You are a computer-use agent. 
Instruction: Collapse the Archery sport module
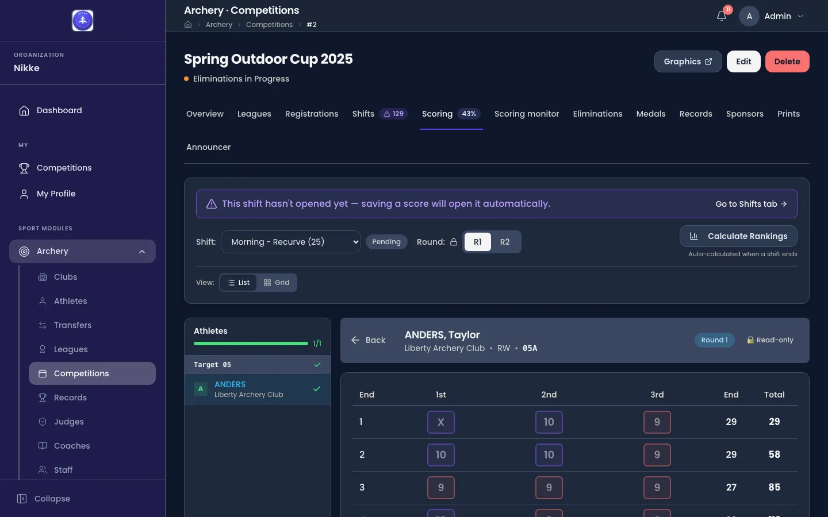pyautogui.click(x=82, y=251)
